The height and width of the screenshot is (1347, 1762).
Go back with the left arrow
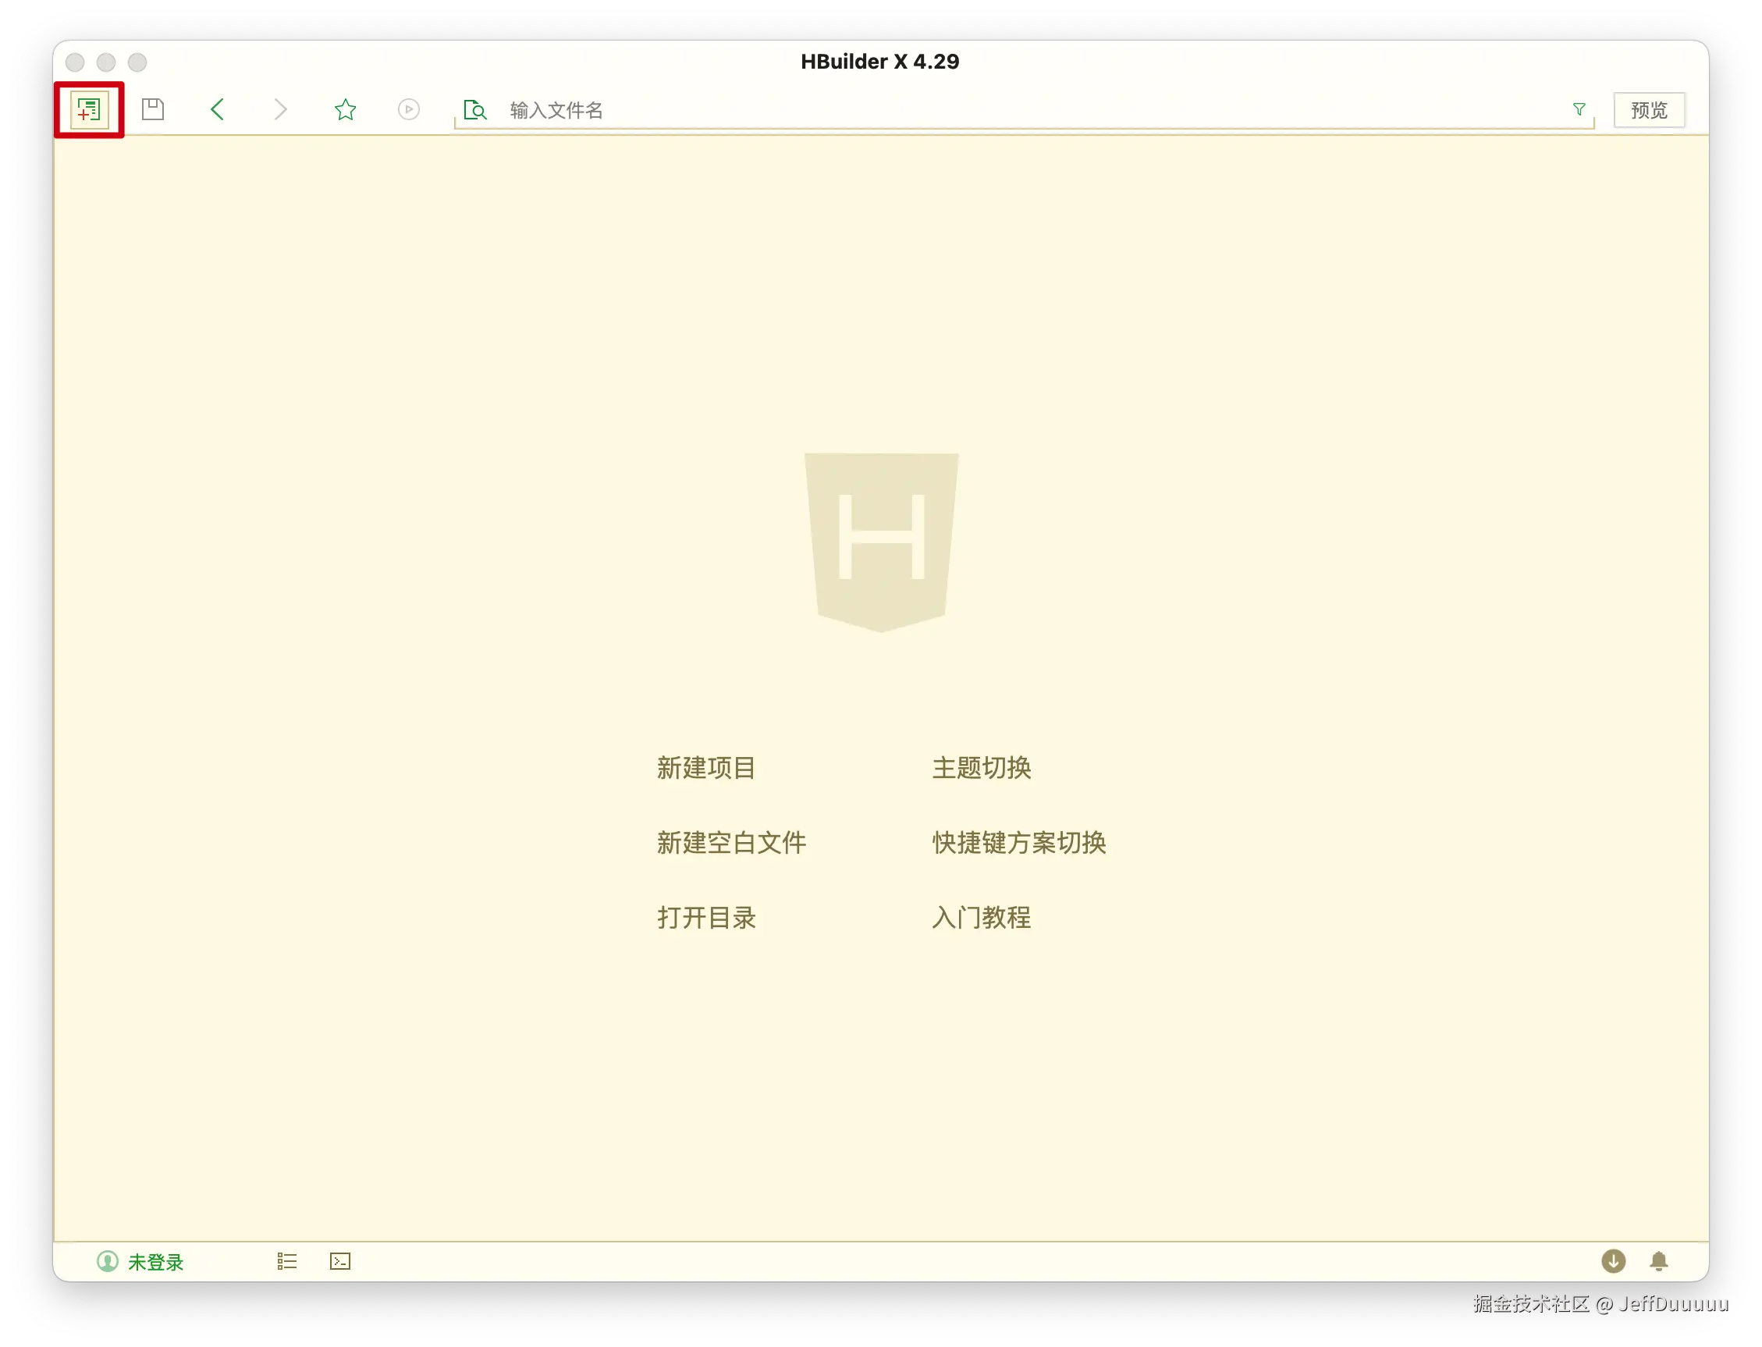point(217,109)
